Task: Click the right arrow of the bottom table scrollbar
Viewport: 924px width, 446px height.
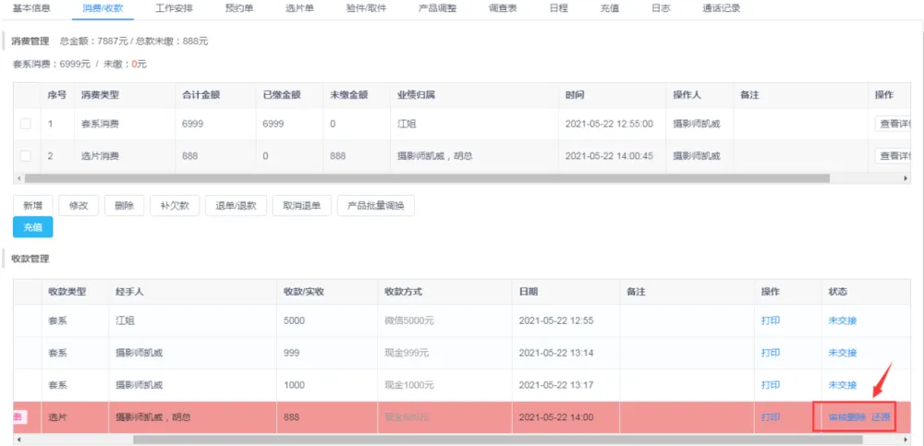Action: tap(906, 440)
